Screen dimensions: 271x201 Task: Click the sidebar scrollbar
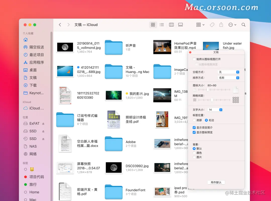tap(51, 115)
